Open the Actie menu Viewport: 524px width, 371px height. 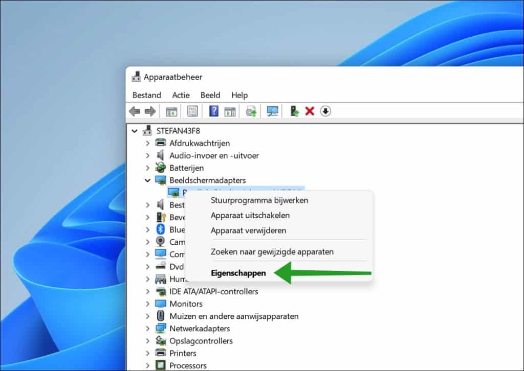(181, 95)
